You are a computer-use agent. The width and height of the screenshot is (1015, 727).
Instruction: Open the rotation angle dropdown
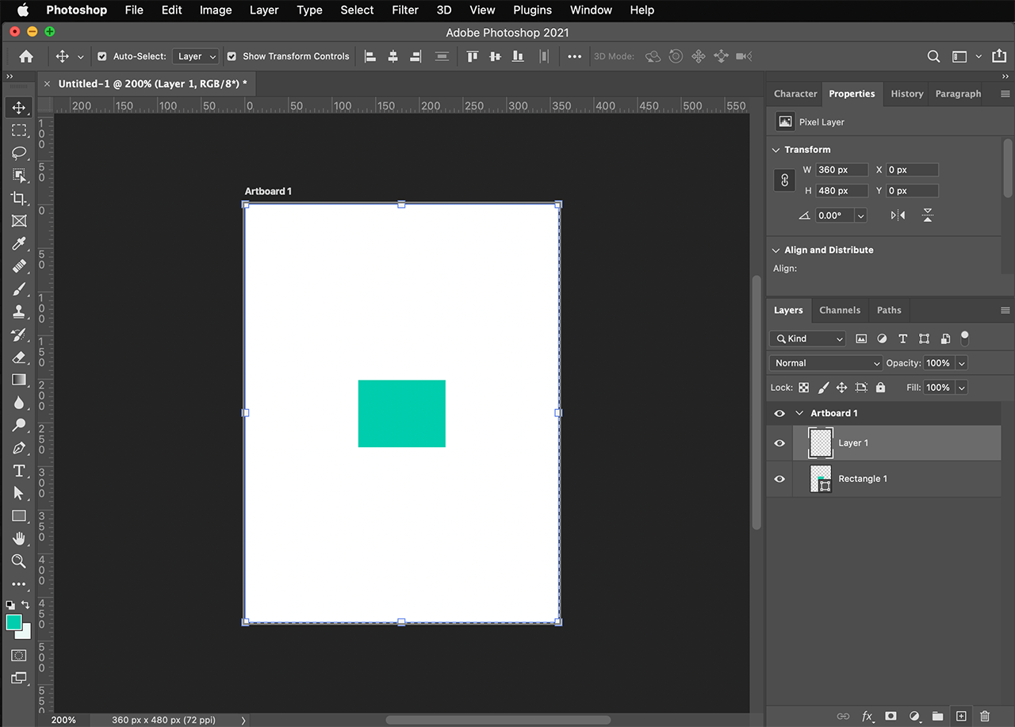coord(860,216)
